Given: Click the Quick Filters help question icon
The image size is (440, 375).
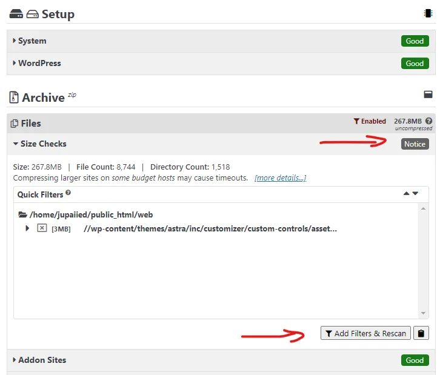Looking at the screenshot, I should (x=68, y=193).
